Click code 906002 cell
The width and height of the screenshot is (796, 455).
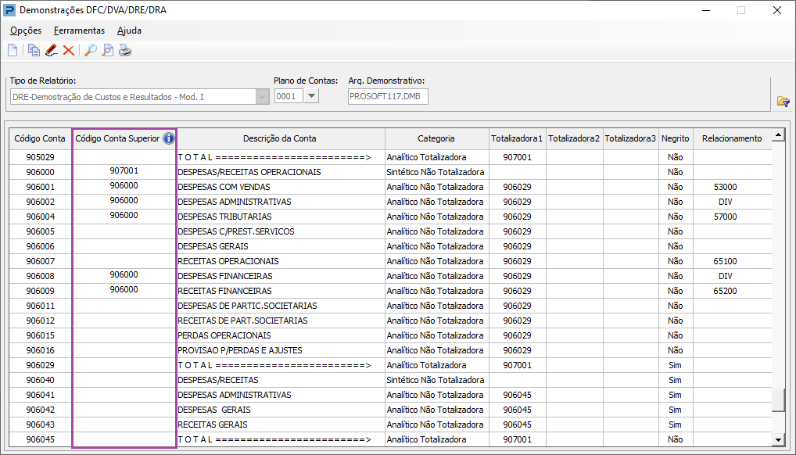point(40,202)
